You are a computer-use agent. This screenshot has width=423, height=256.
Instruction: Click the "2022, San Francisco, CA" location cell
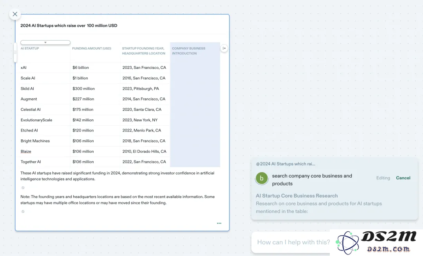tap(144, 162)
